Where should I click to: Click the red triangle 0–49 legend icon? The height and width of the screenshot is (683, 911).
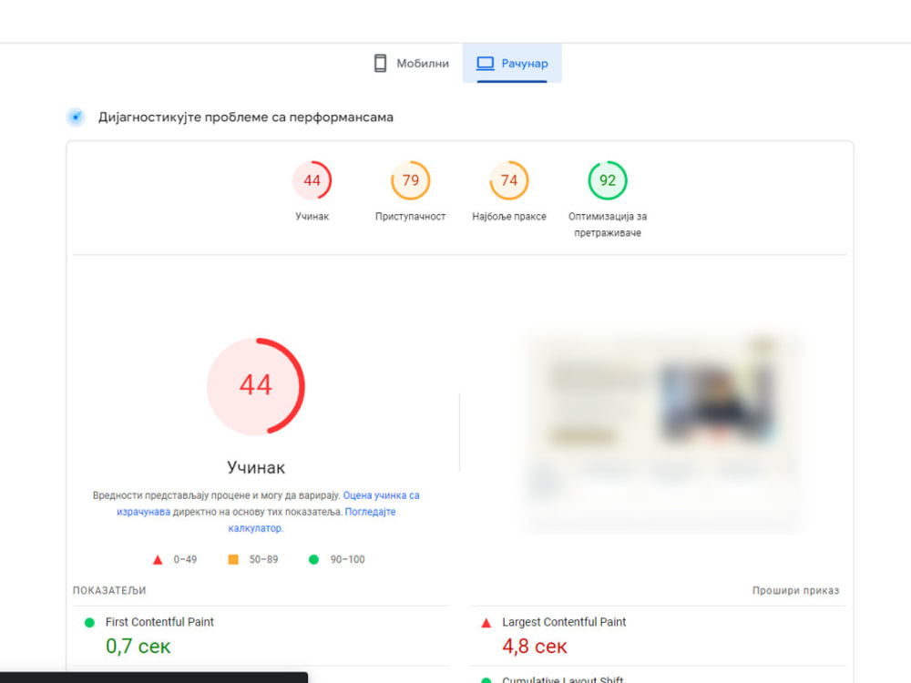[158, 560]
